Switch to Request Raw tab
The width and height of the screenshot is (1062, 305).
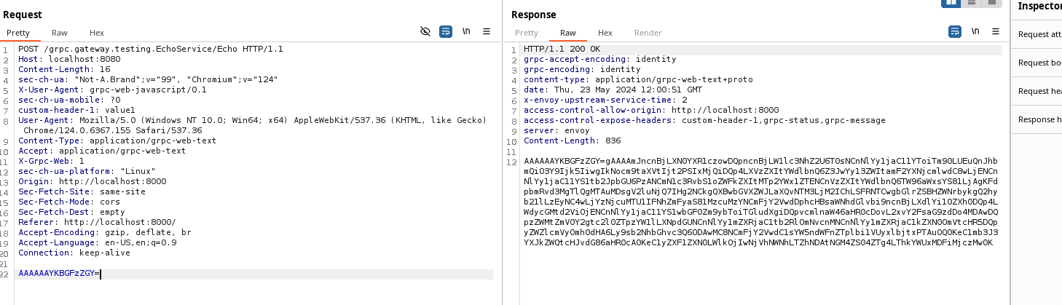click(x=60, y=33)
